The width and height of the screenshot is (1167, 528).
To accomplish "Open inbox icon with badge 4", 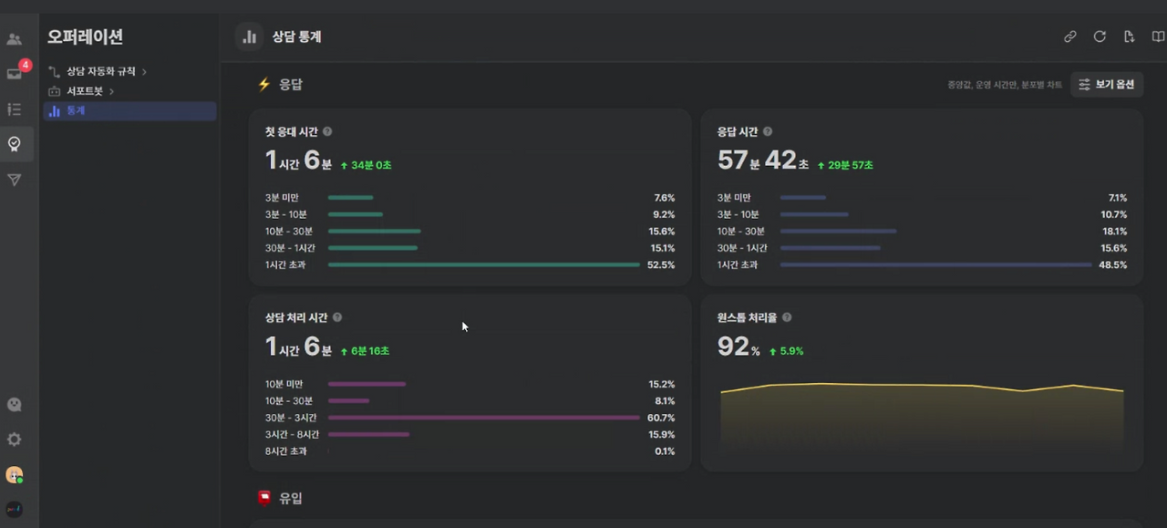I will (15, 74).
